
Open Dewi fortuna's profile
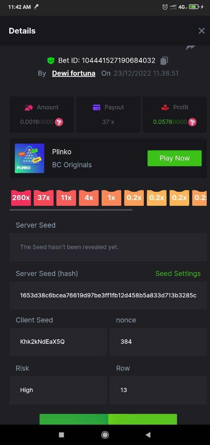point(74,73)
